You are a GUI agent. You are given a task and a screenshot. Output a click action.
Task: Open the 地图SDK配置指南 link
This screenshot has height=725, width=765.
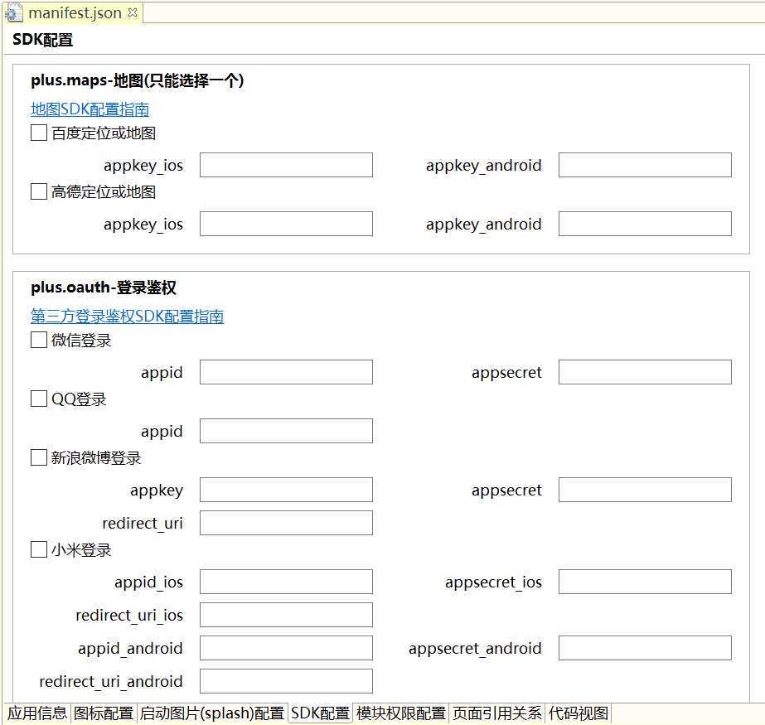pos(90,109)
